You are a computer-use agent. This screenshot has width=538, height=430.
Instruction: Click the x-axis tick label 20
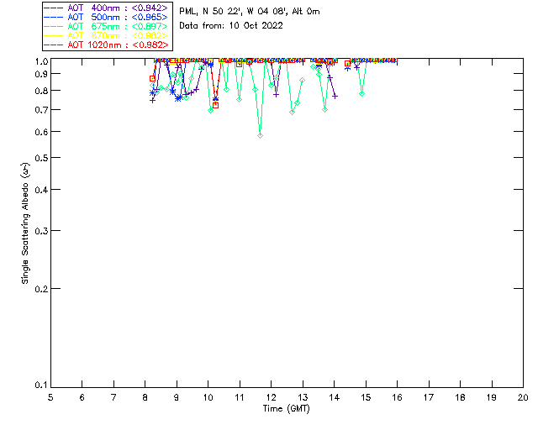523,397
